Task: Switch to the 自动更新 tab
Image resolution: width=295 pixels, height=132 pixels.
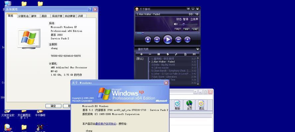Action: (70, 16)
